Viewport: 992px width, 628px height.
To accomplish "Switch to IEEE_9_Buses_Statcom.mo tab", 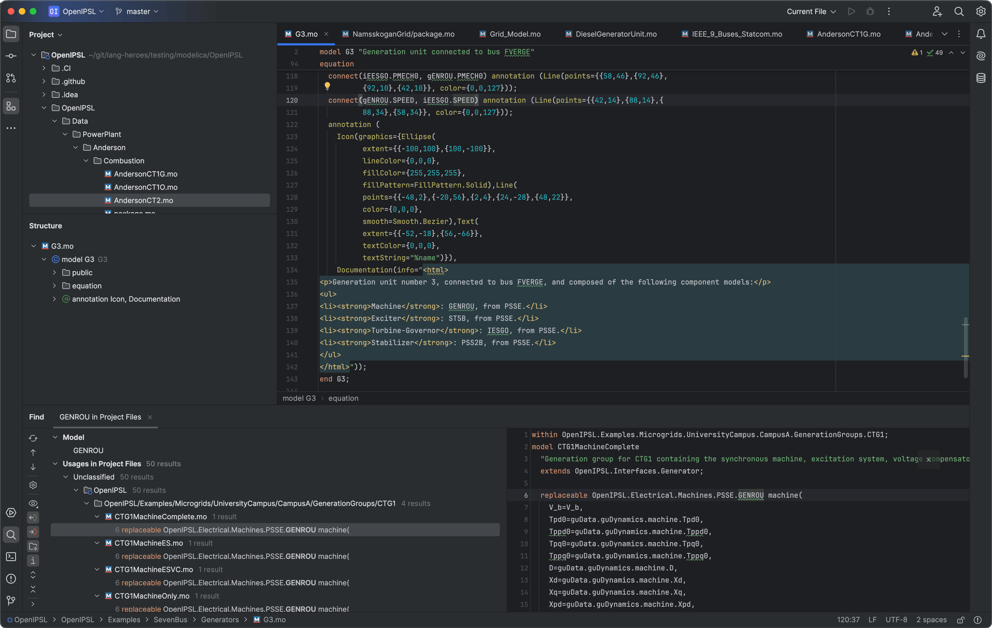I will [732, 34].
